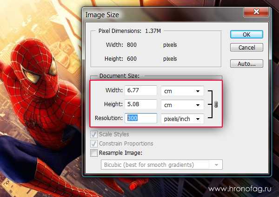
Task: Enable the Resample Image checkbox
Action: [94, 153]
